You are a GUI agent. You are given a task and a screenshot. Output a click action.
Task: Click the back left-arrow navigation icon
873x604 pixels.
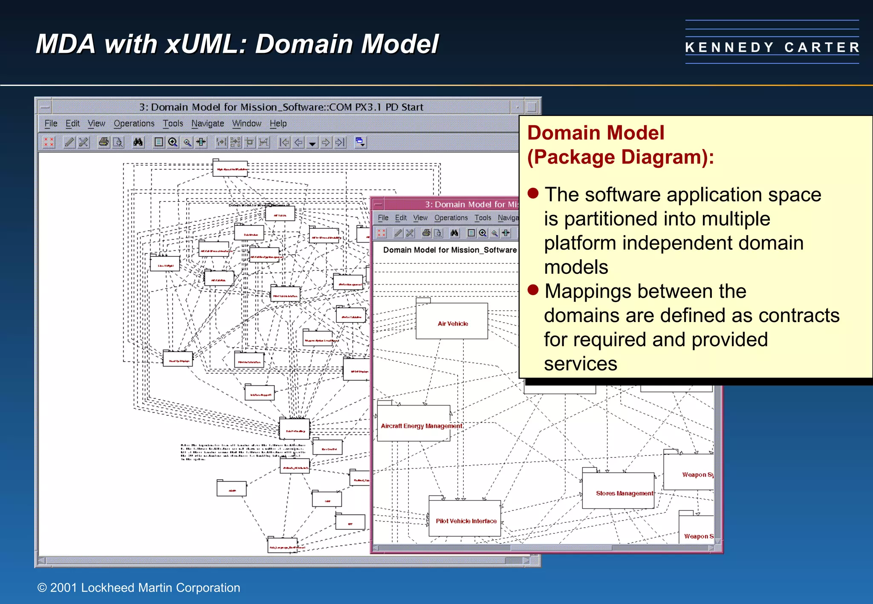tap(298, 142)
